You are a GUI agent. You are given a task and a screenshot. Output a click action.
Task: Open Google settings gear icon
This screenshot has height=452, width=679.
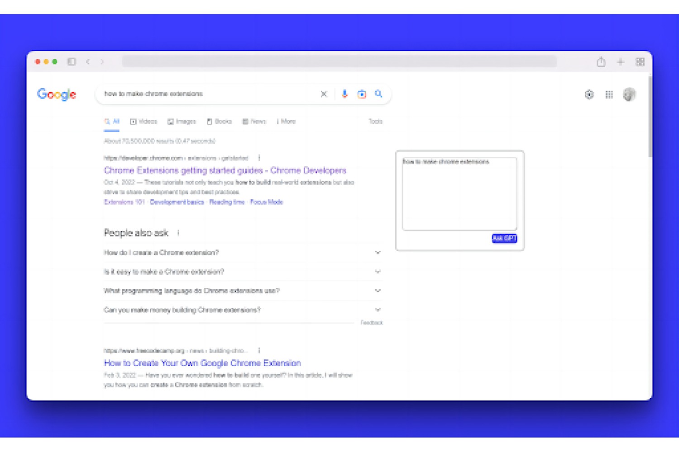[x=589, y=94]
